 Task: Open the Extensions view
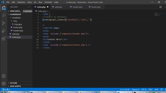[4, 38]
